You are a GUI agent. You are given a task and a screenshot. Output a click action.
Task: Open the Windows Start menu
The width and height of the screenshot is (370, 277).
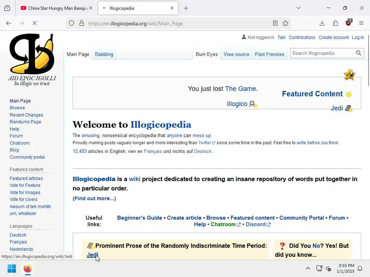12,268
